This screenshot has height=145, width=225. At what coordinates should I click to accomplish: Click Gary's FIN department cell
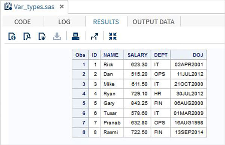pos(161,103)
